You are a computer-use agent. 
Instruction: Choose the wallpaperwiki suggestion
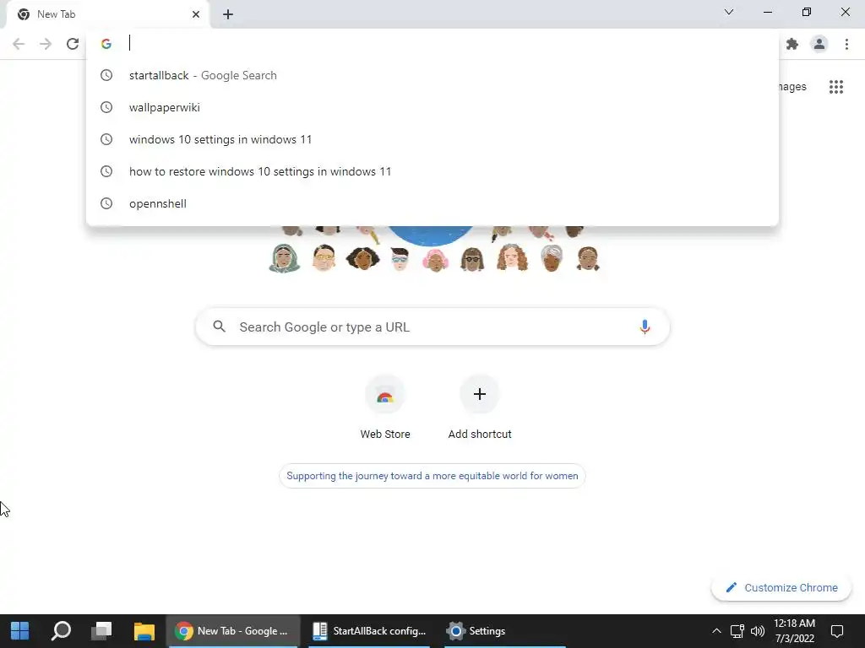432,107
